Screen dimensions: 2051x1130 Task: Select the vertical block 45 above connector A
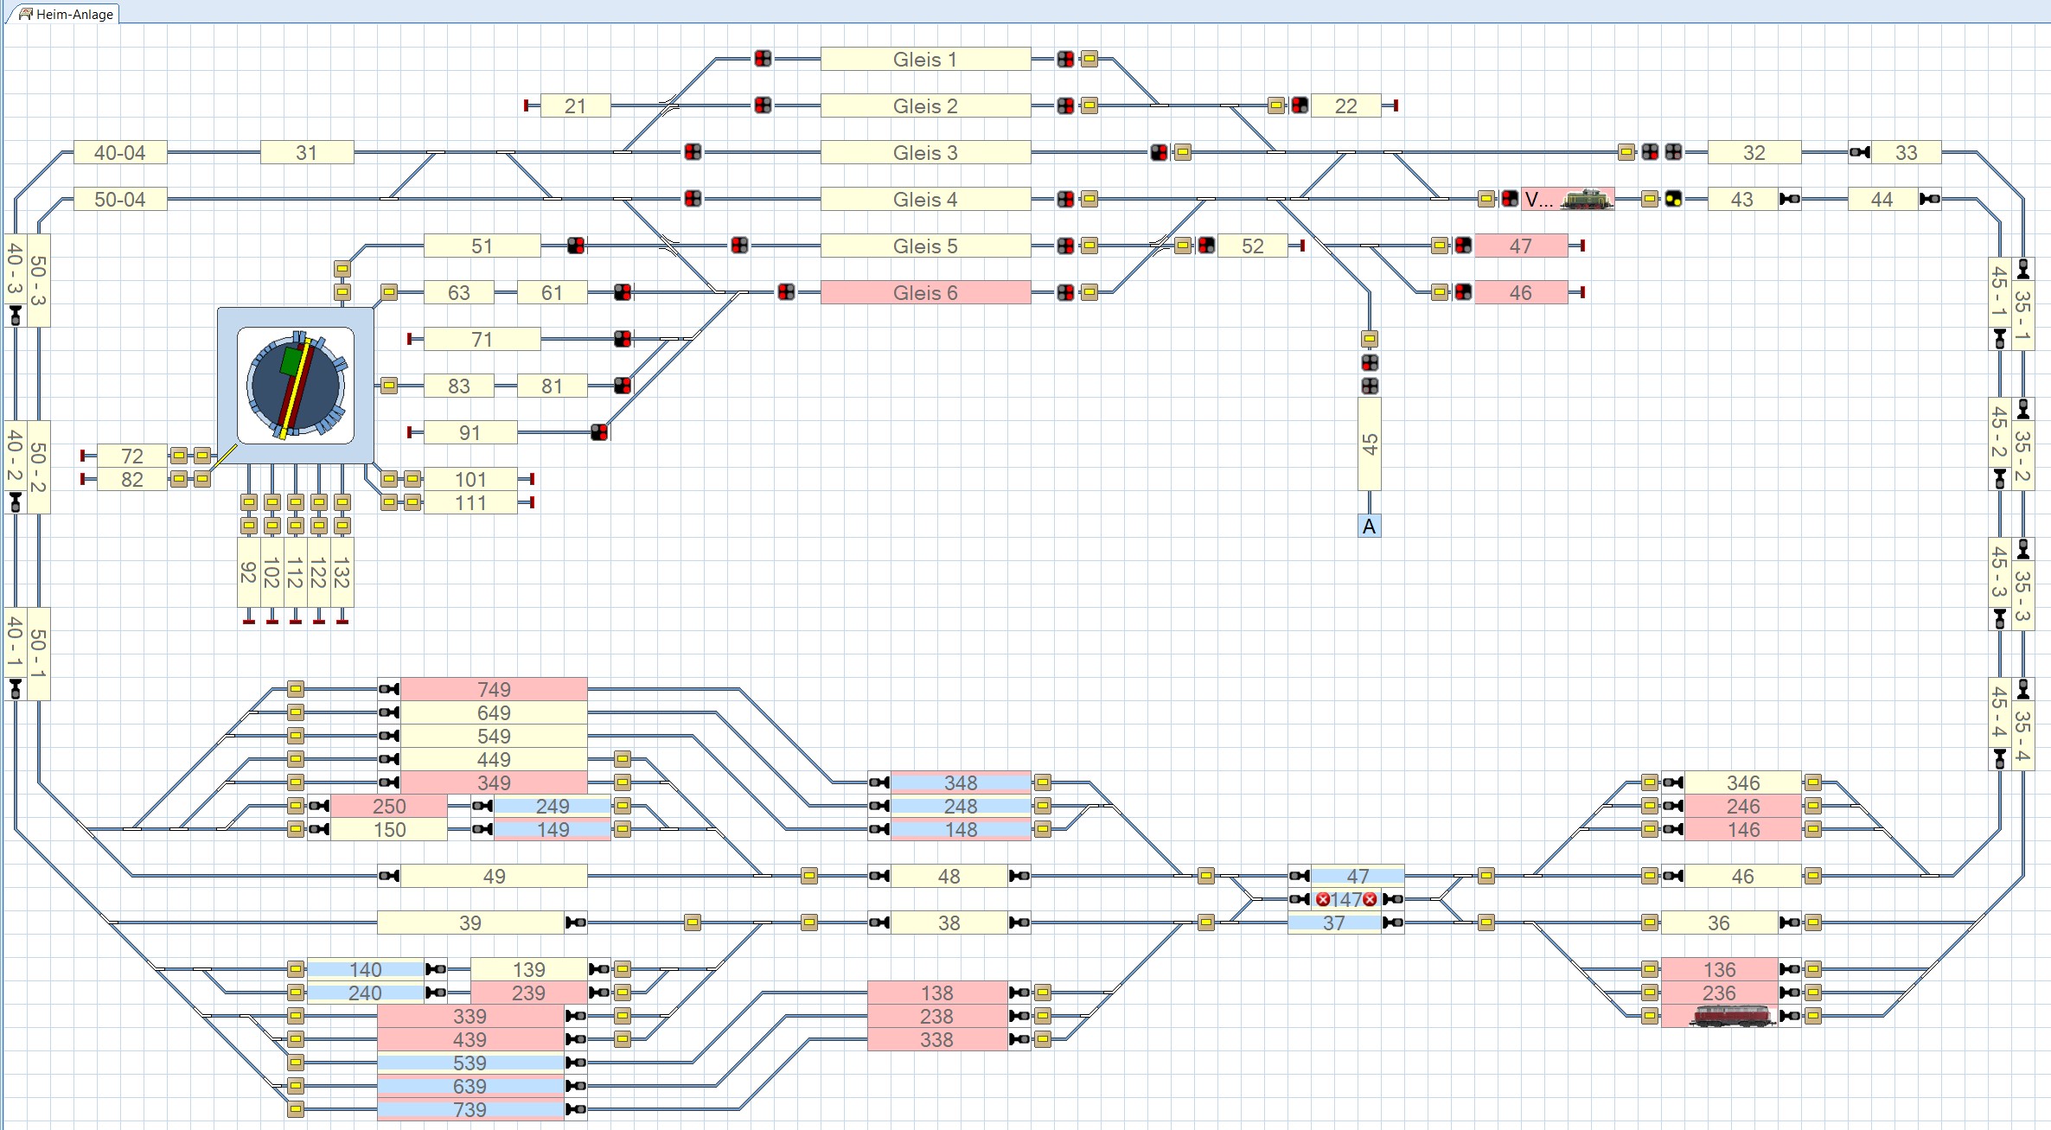point(1369,444)
